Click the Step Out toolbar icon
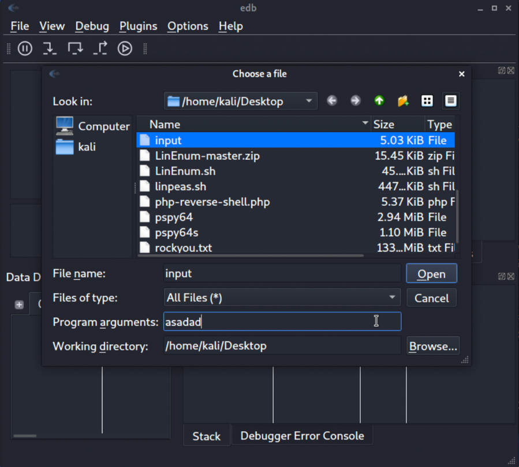 (100, 48)
